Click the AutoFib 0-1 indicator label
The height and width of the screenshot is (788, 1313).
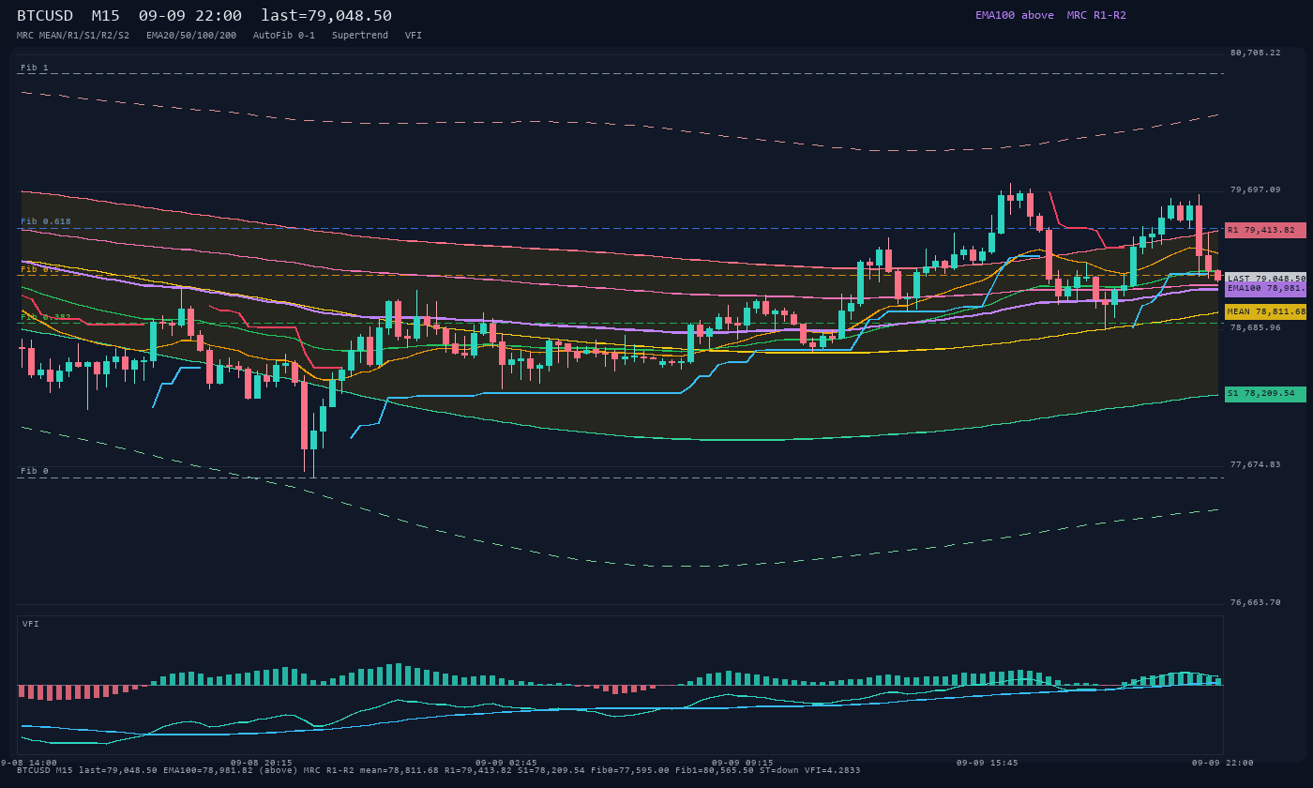click(x=284, y=36)
